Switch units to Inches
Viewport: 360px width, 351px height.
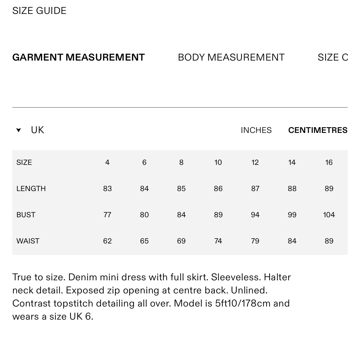point(256,130)
